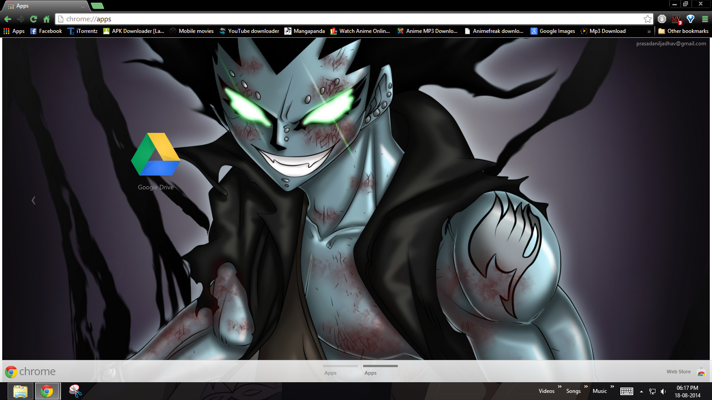The height and width of the screenshot is (400, 712).
Task: Open the APK Downloader bookmark
Action: pos(133,31)
